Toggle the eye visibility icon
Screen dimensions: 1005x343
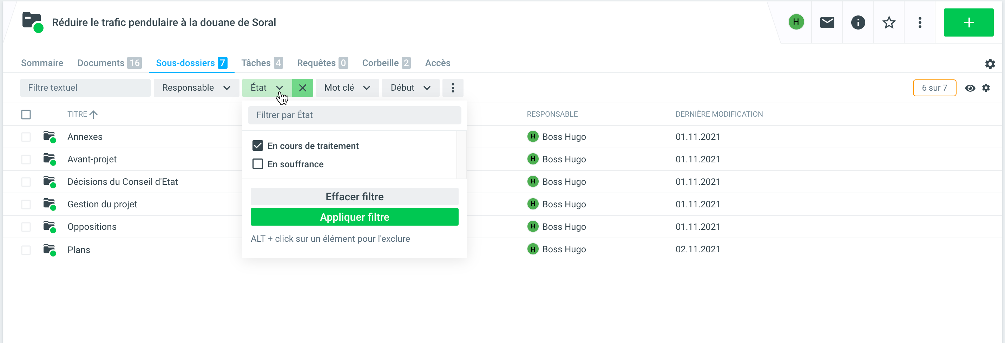[x=970, y=88]
